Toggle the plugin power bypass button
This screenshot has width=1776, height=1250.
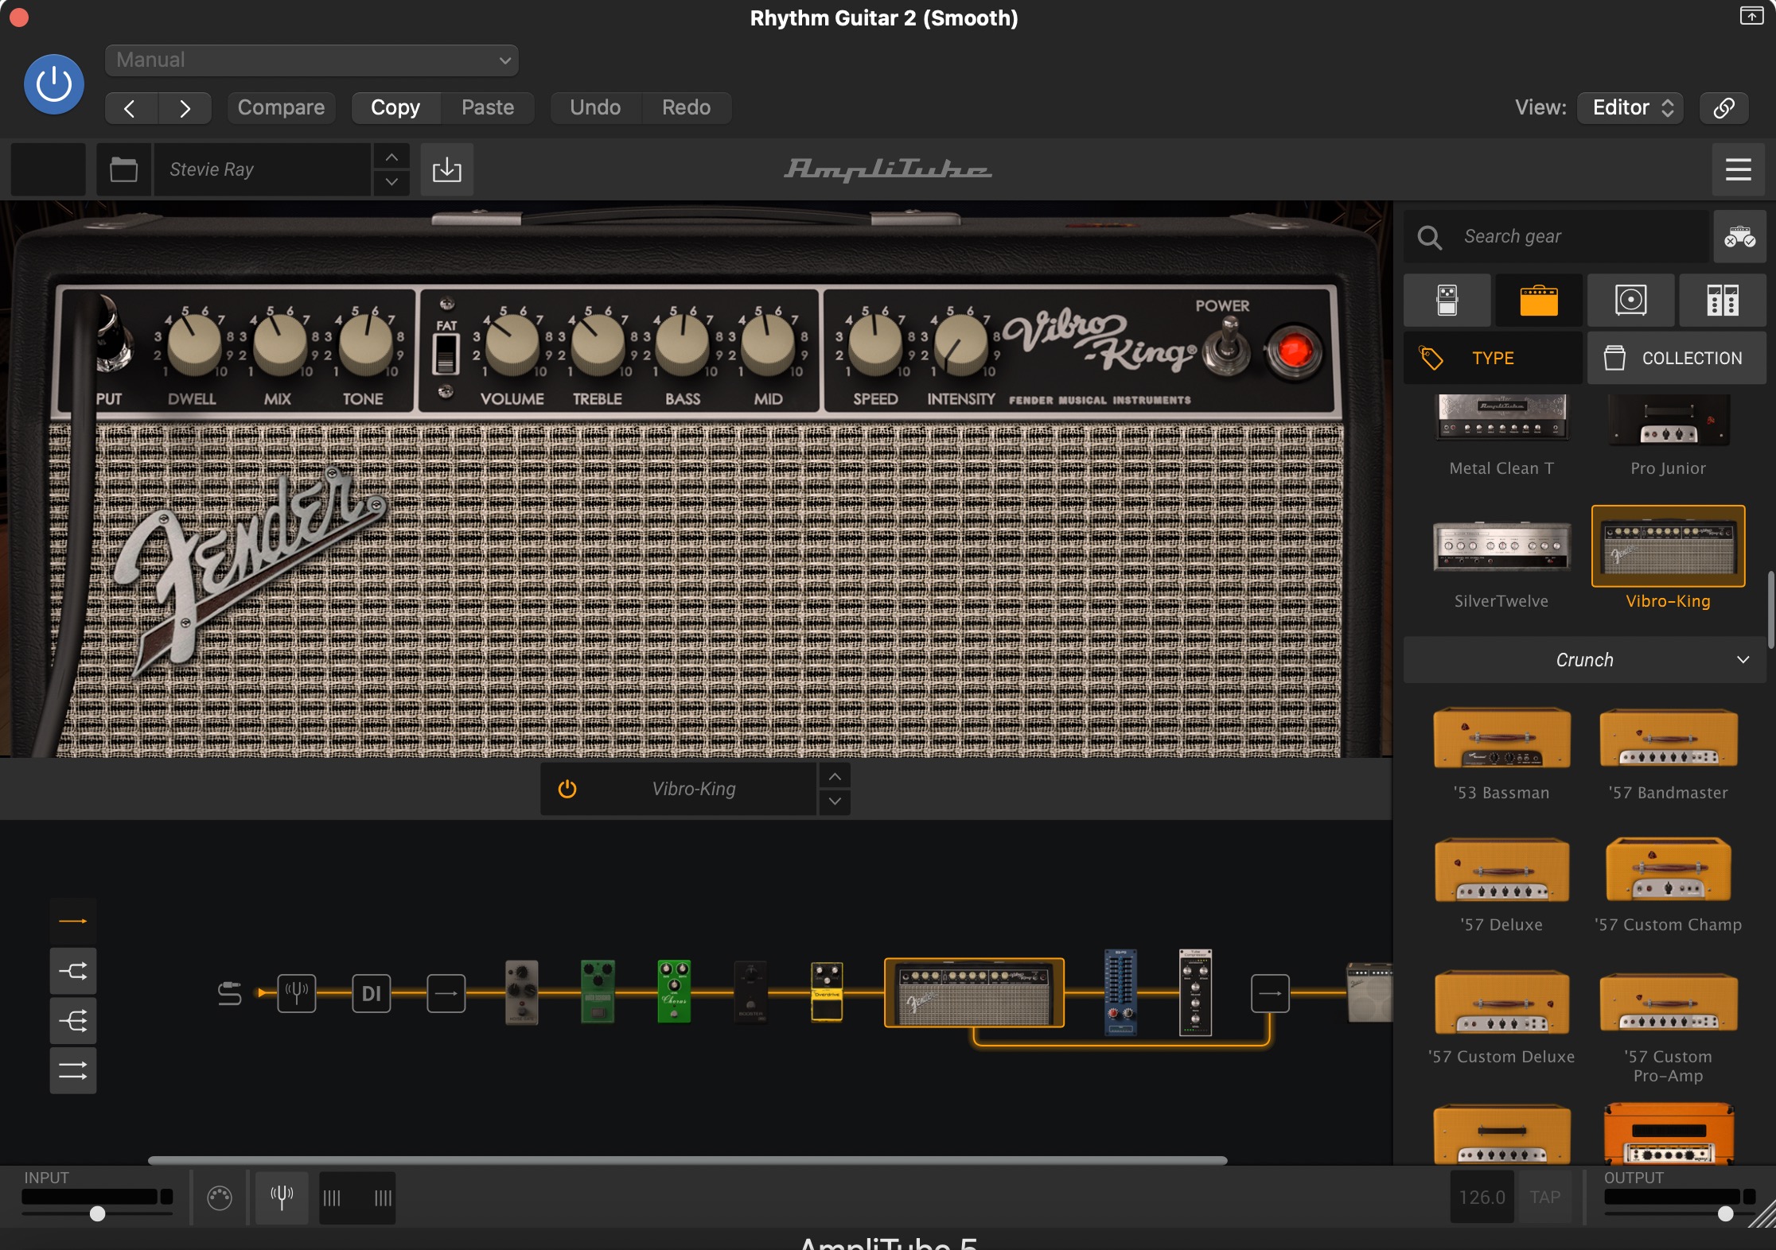(54, 84)
